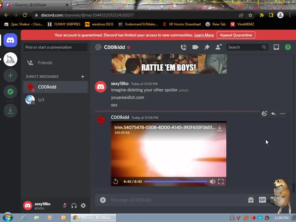Explore public servers compass icon
296x222 pixels.
point(10,92)
